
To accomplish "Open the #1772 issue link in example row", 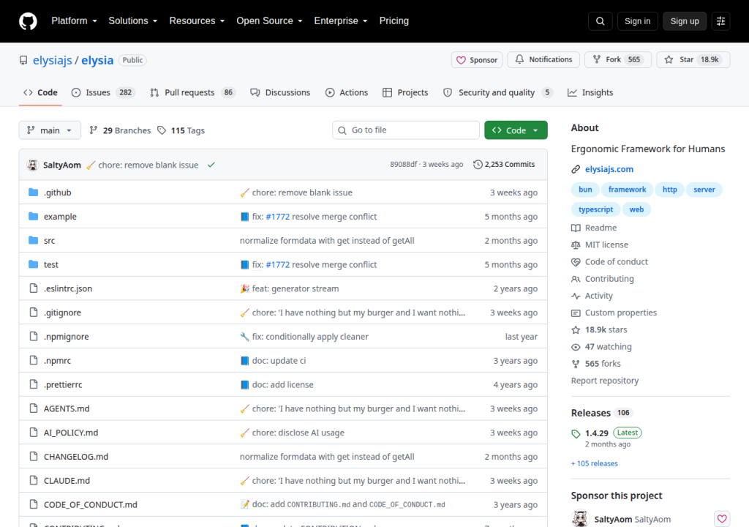I will 277,216.
